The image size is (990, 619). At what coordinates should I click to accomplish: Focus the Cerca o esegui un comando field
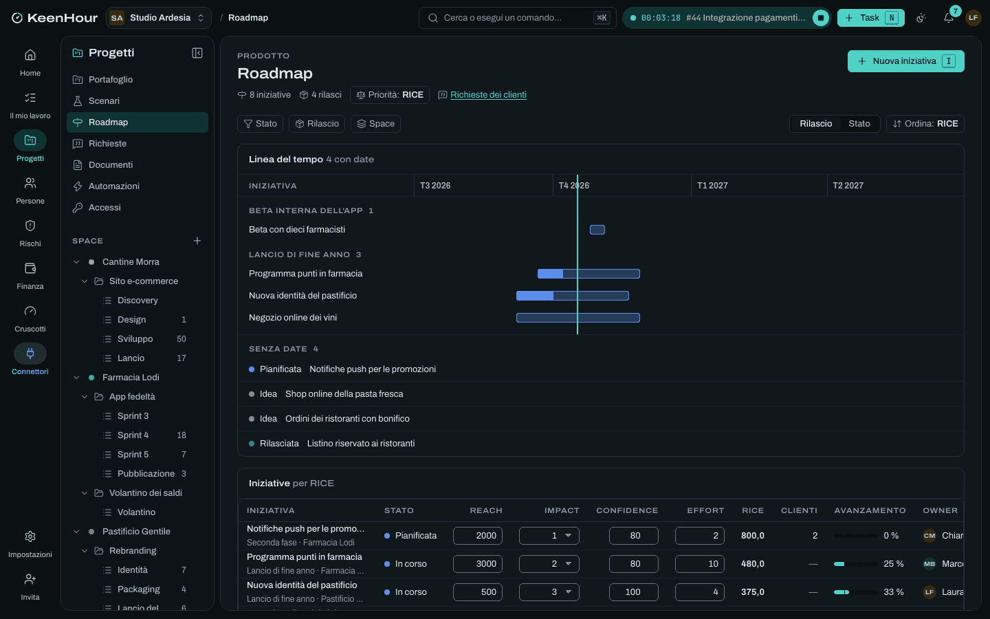pos(518,18)
